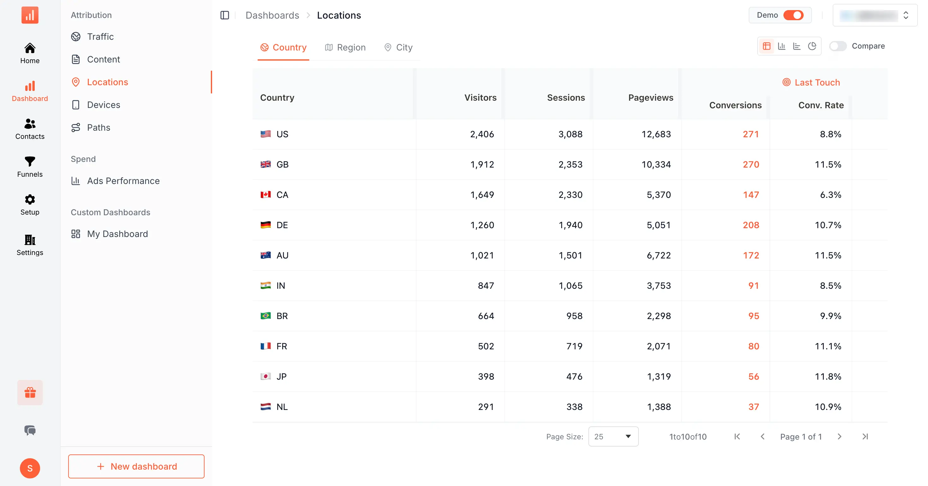Click the BR flag icon
928x486 pixels.
click(x=265, y=316)
